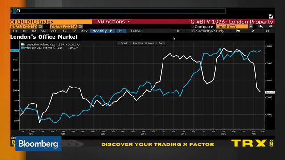Open the end date calendar picker
The width and height of the screenshot is (285, 160).
click(80, 27)
